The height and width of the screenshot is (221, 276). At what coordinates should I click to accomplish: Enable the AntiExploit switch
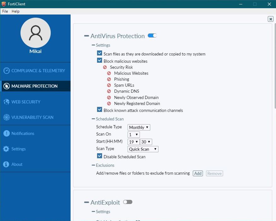click(128, 202)
